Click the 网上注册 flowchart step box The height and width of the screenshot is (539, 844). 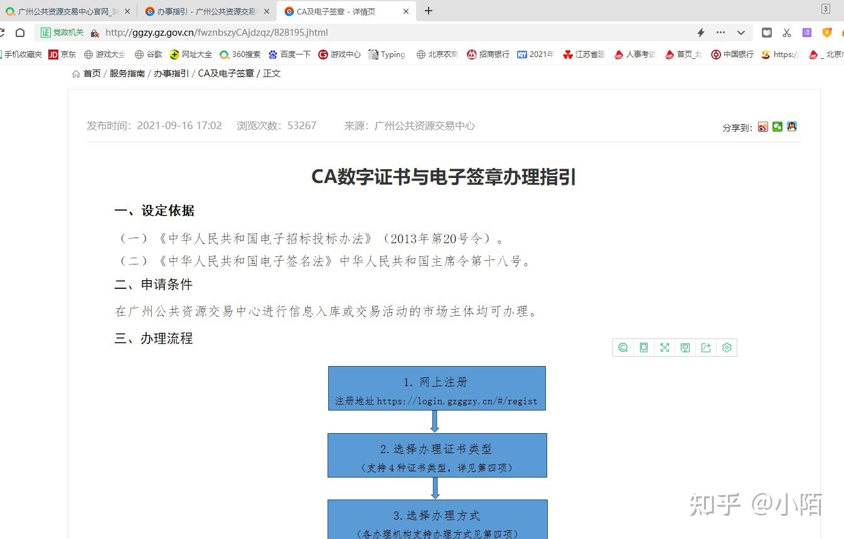coord(437,389)
